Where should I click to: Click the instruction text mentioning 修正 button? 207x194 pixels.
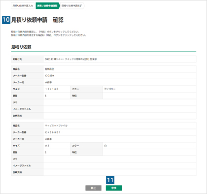(48, 35)
